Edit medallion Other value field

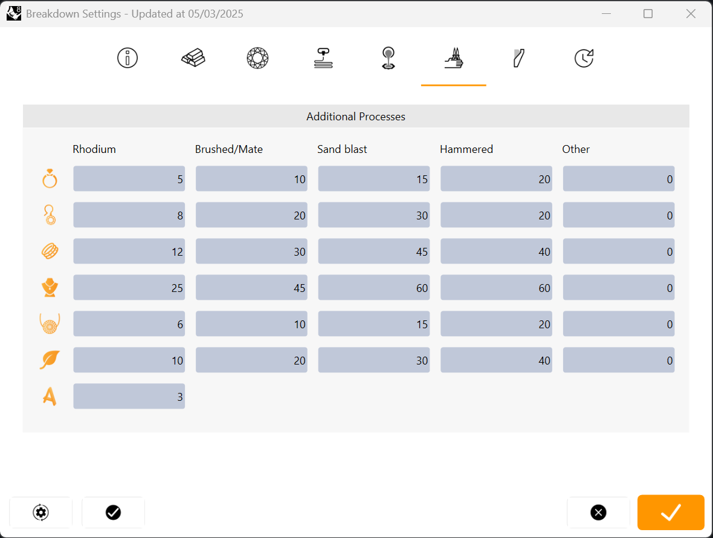(618, 324)
